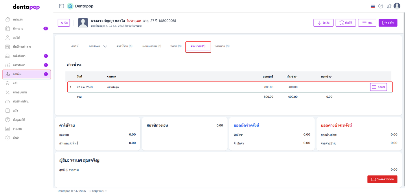Open จัดการ menu for ถอนฟันคุด row

[378, 87]
